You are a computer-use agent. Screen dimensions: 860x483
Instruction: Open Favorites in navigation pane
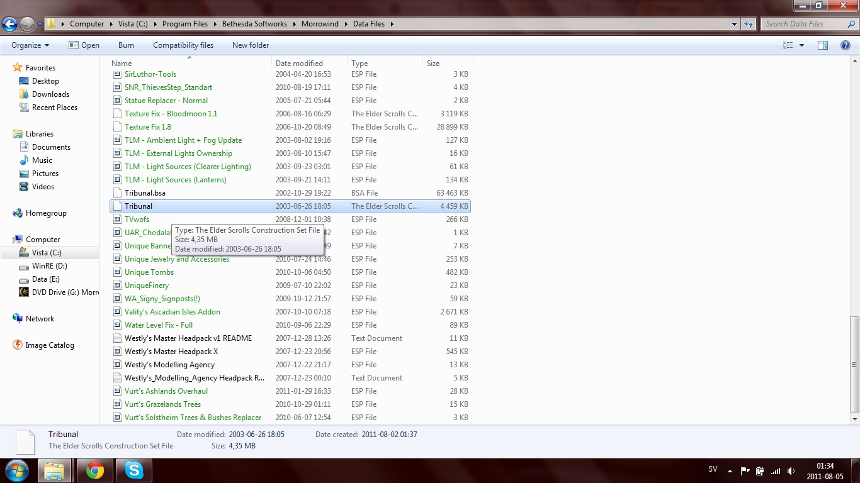click(40, 68)
